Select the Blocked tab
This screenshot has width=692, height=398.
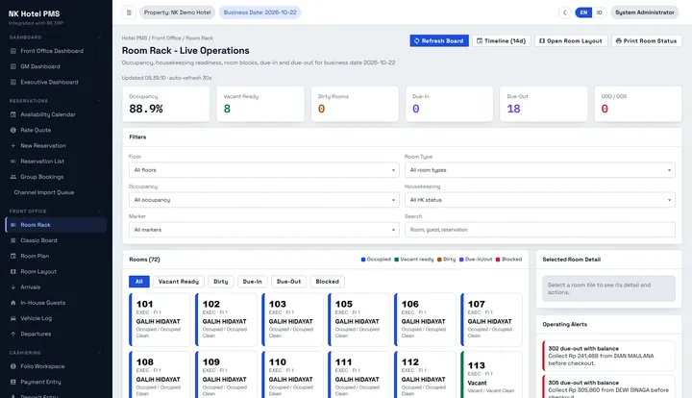click(327, 282)
